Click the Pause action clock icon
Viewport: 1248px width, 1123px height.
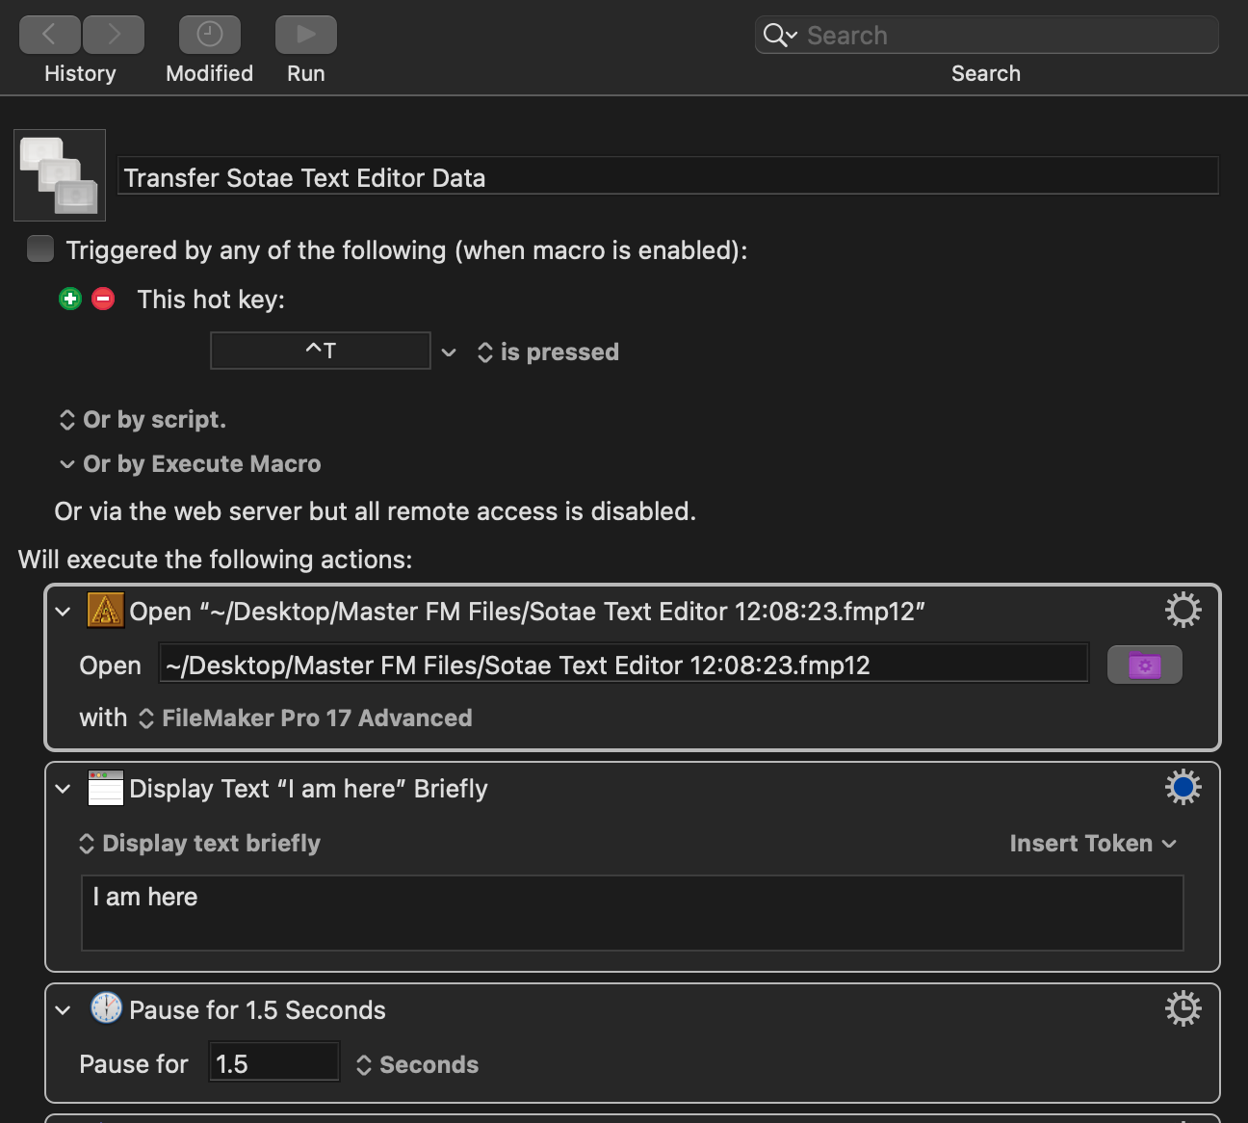click(106, 1008)
